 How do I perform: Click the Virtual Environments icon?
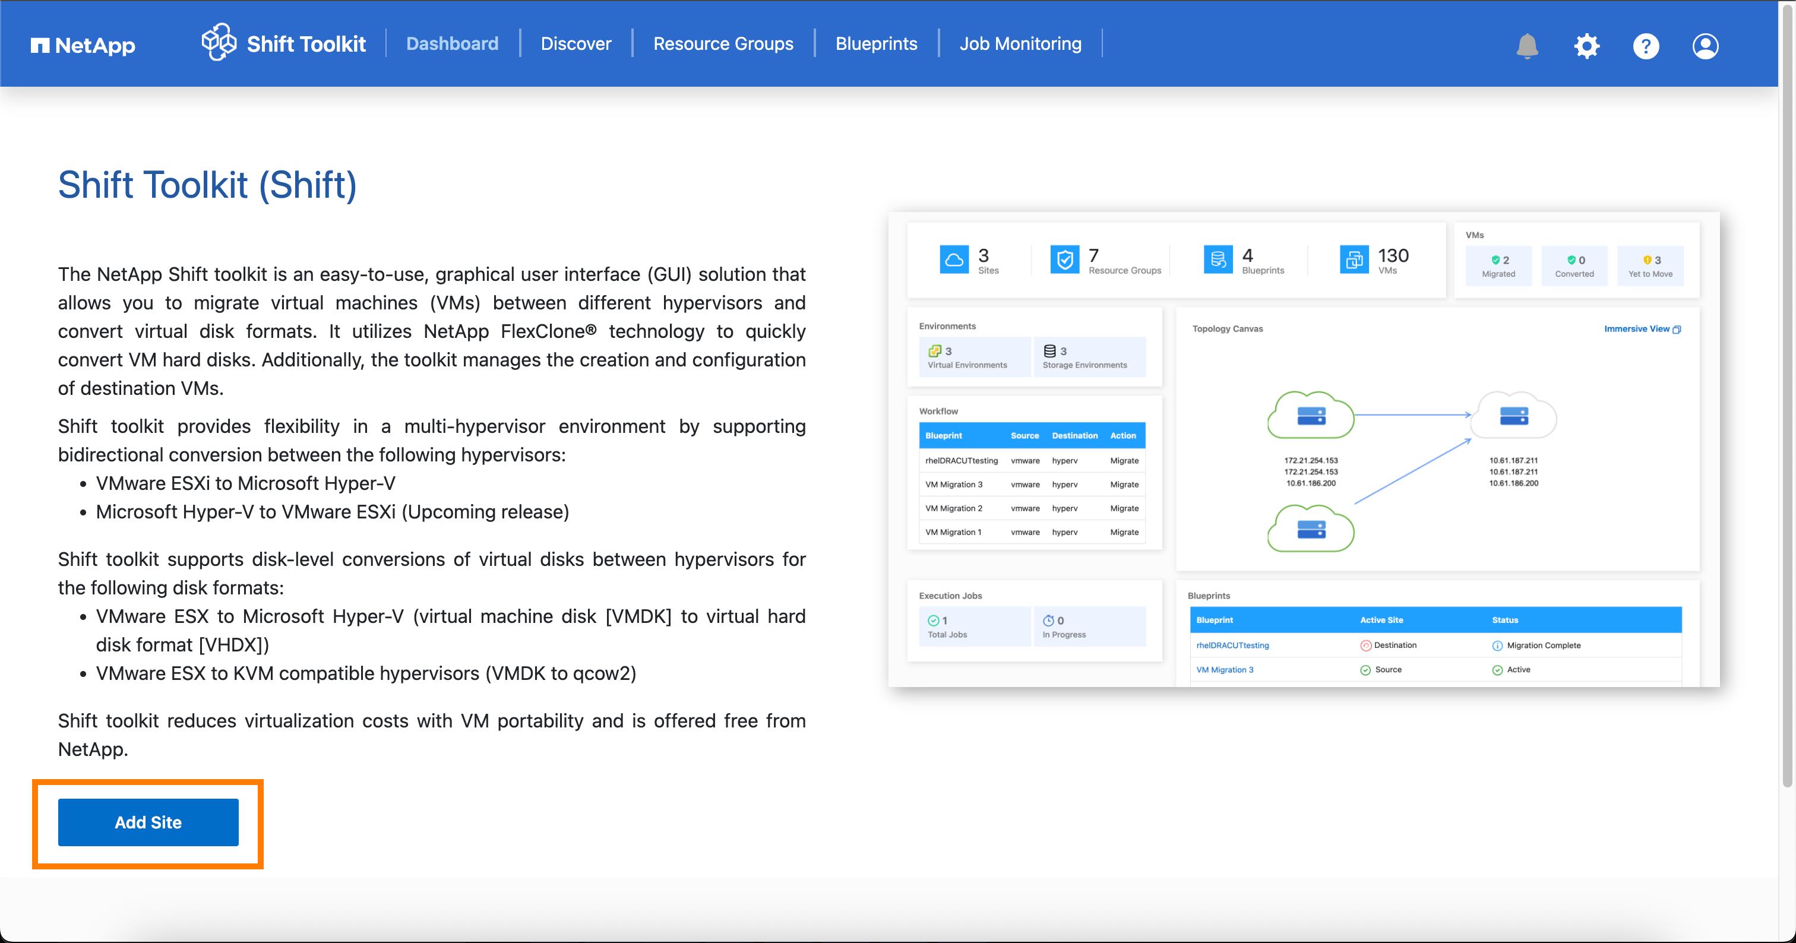click(x=934, y=350)
